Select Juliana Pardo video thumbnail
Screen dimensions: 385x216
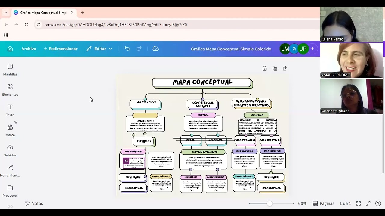pos(352,24)
